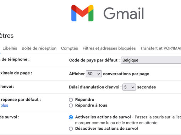Switch to the Libellés tab
The height and width of the screenshot is (135, 181).
pos(10,48)
